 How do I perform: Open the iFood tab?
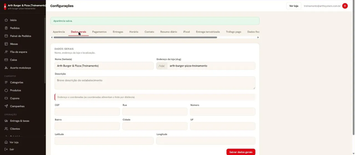[x=186, y=32]
